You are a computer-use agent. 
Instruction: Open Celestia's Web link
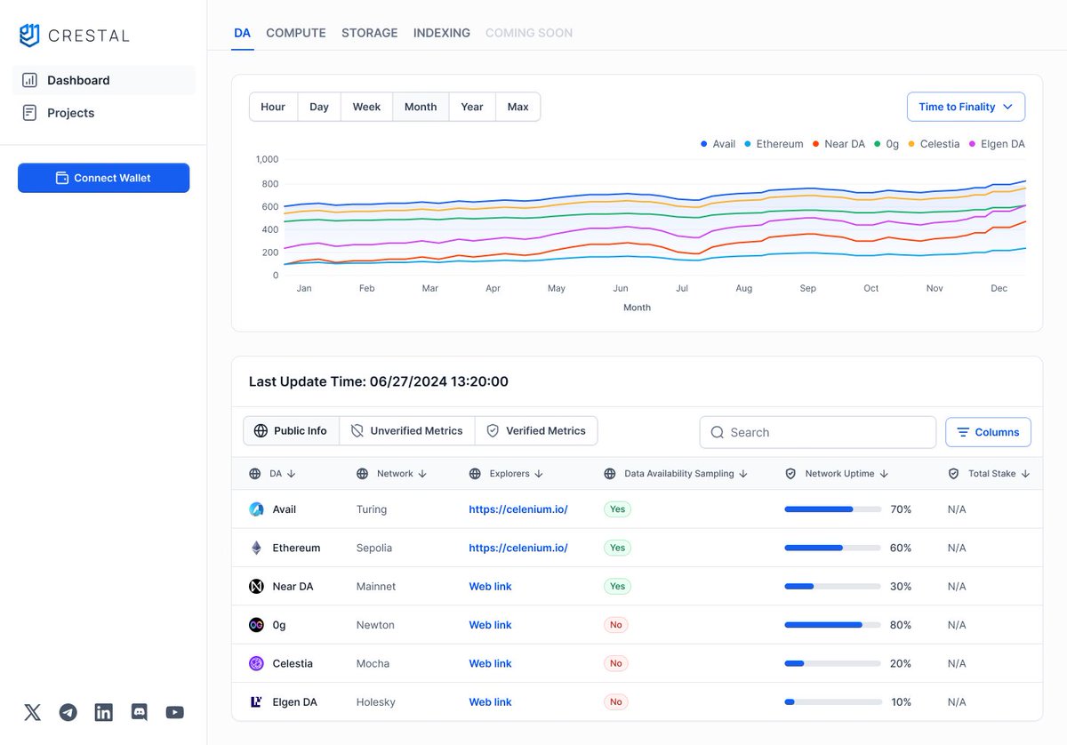(491, 663)
